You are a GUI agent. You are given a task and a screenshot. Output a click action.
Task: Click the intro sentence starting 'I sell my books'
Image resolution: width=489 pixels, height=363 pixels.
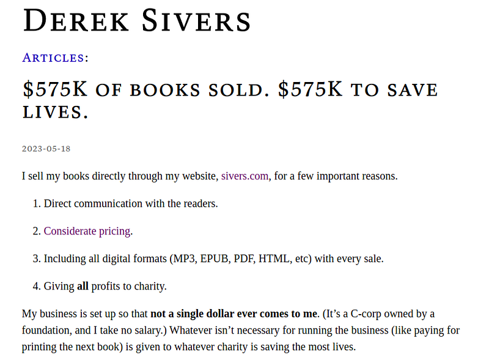(210, 176)
